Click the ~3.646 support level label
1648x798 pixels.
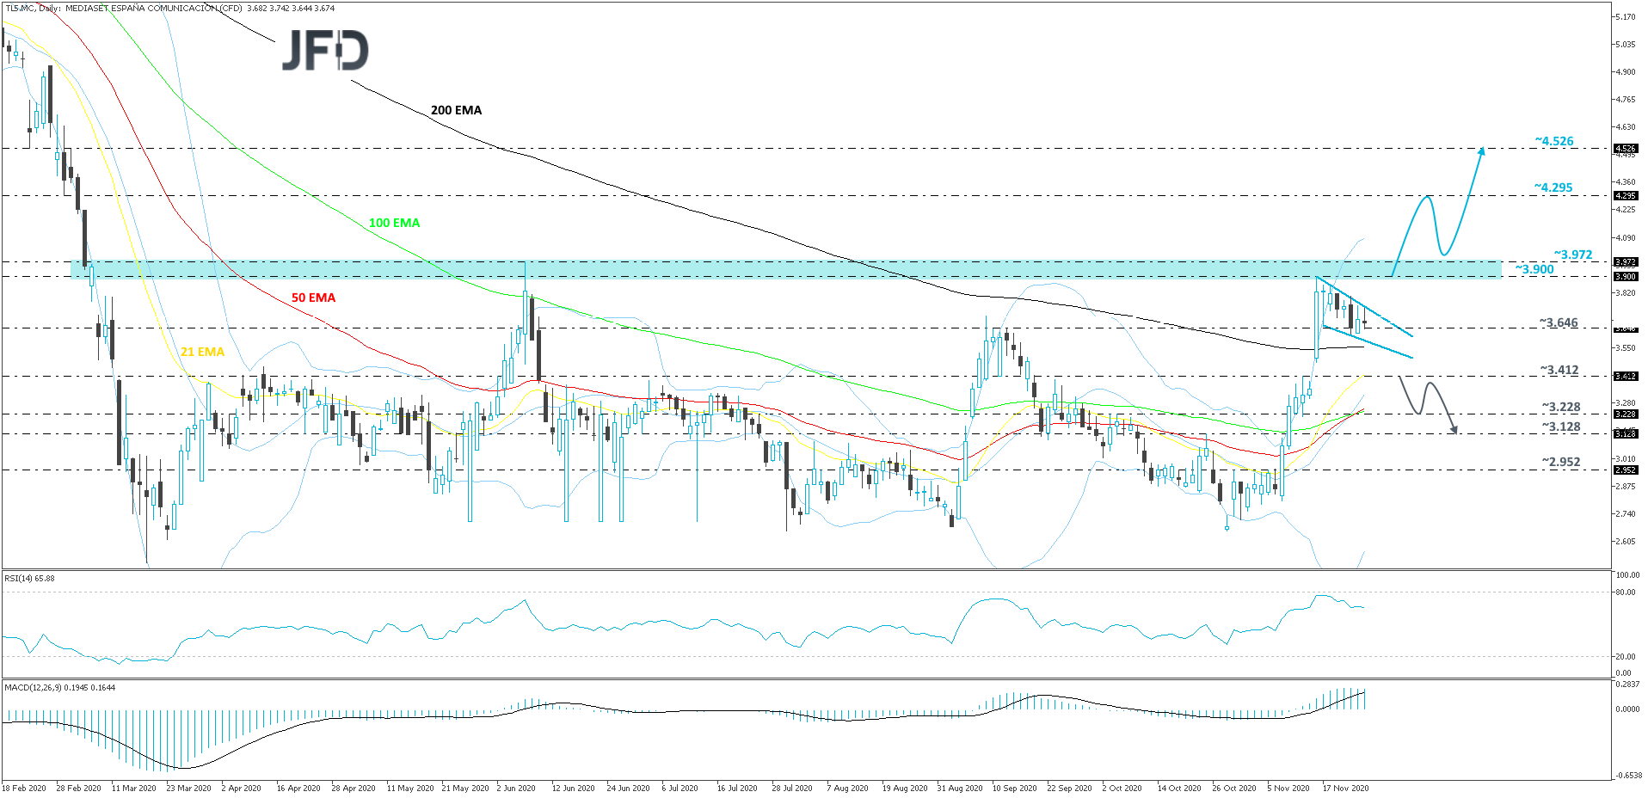(1559, 323)
